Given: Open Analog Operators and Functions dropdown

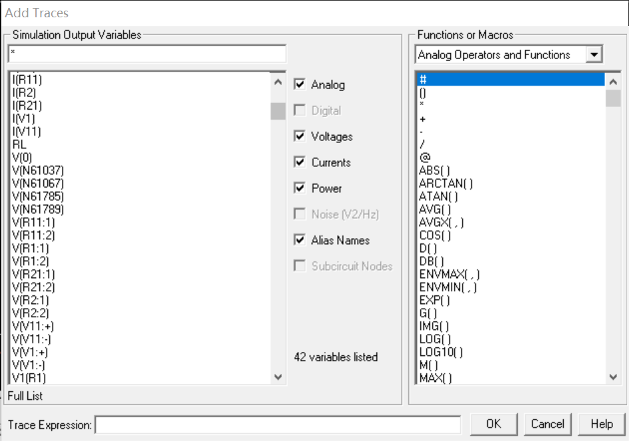Looking at the screenshot, I should (594, 55).
